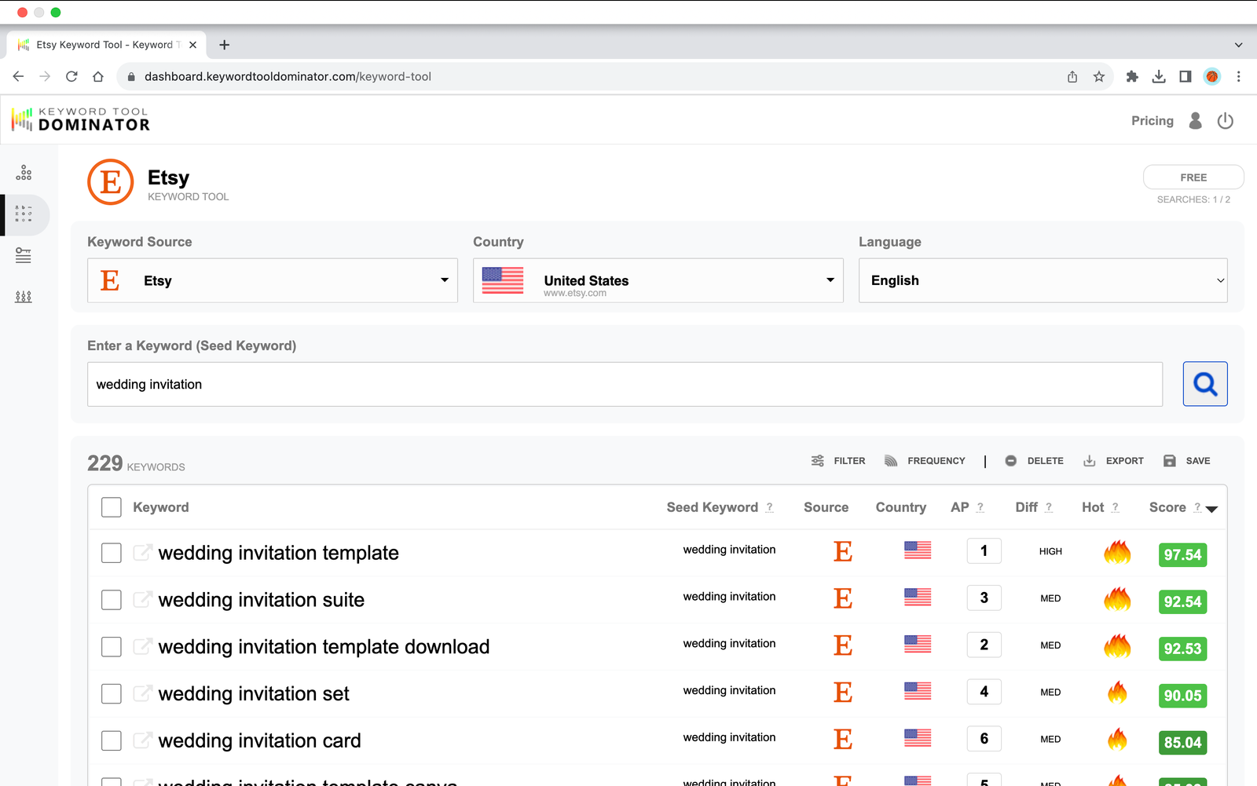Click the browser share icon
Image resolution: width=1257 pixels, height=786 pixels.
pos(1072,76)
